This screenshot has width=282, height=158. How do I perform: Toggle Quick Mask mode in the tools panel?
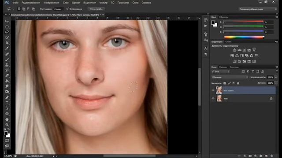pyautogui.click(x=7, y=140)
